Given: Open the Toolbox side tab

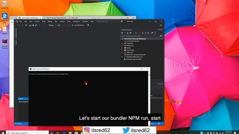Looking at the screenshot, I should [16, 42].
